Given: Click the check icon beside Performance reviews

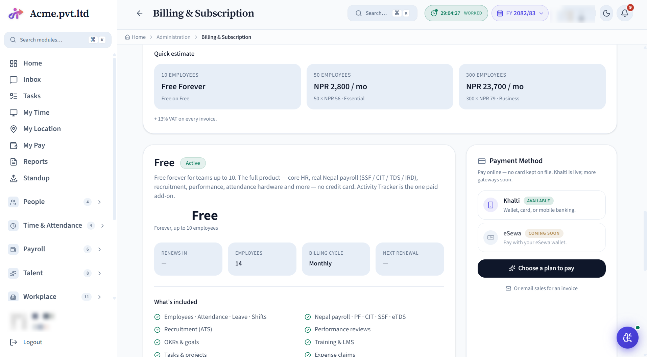Looking at the screenshot, I should [x=308, y=330].
